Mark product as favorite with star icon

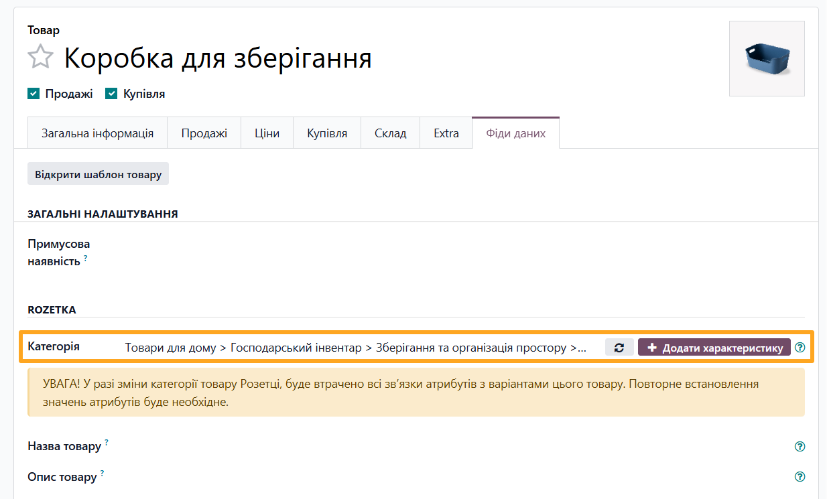(x=40, y=57)
